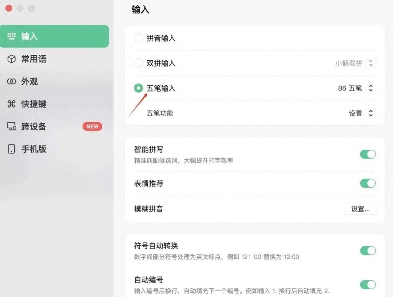393x297 pixels.
Task: Select the 拼音输入 radio button
Action: 138,38
